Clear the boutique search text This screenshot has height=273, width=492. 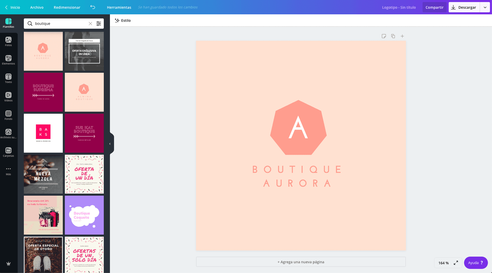90,24
